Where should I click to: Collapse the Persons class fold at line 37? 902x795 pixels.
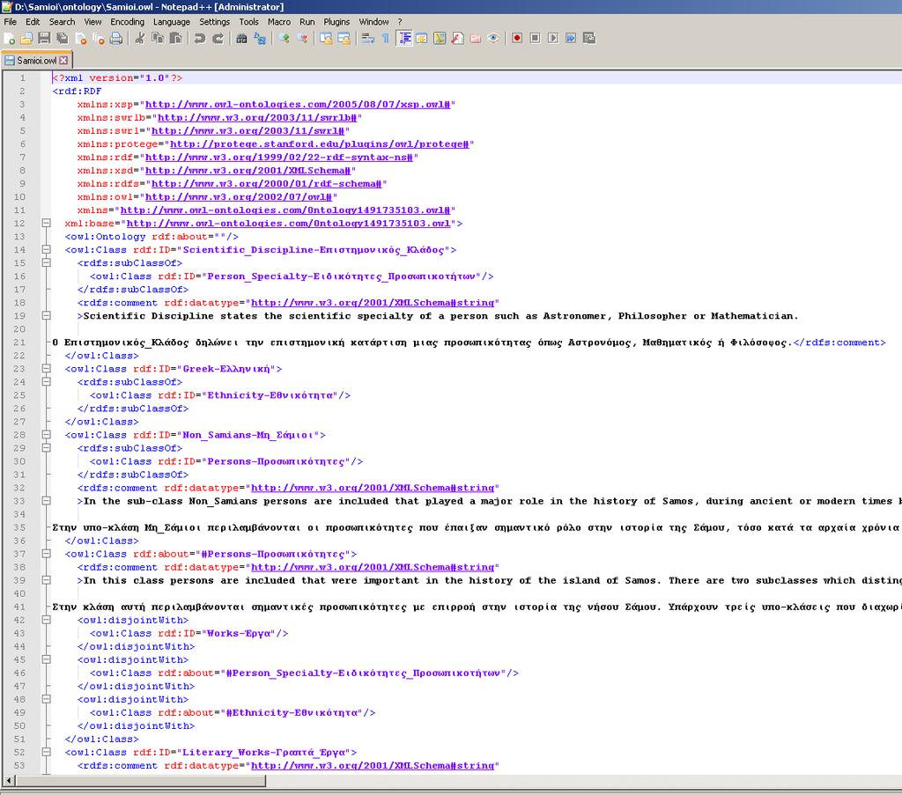click(x=46, y=554)
